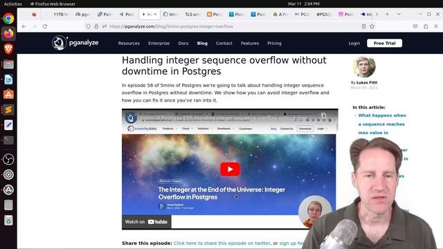Open the Activities overview

pos(12,4)
